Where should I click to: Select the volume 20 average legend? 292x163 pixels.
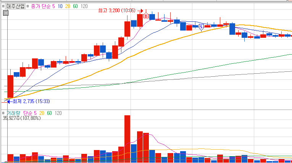[42, 113]
